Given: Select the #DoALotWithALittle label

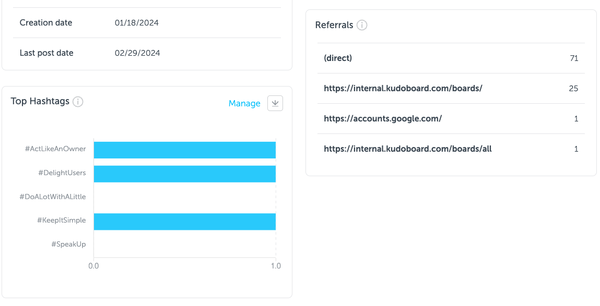Looking at the screenshot, I should point(53,197).
